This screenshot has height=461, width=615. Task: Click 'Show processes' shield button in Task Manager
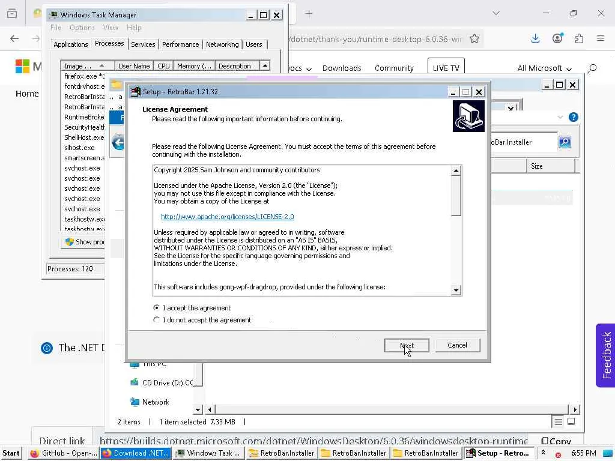tap(84, 242)
